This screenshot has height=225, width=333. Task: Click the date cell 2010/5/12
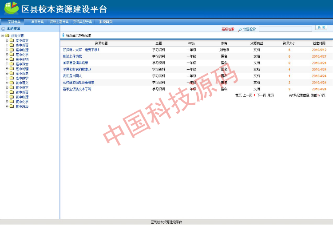coord(319,50)
